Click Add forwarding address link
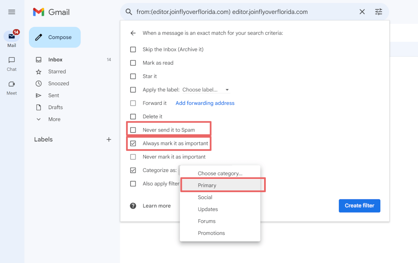This screenshot has width=418, height=263. 205,103
